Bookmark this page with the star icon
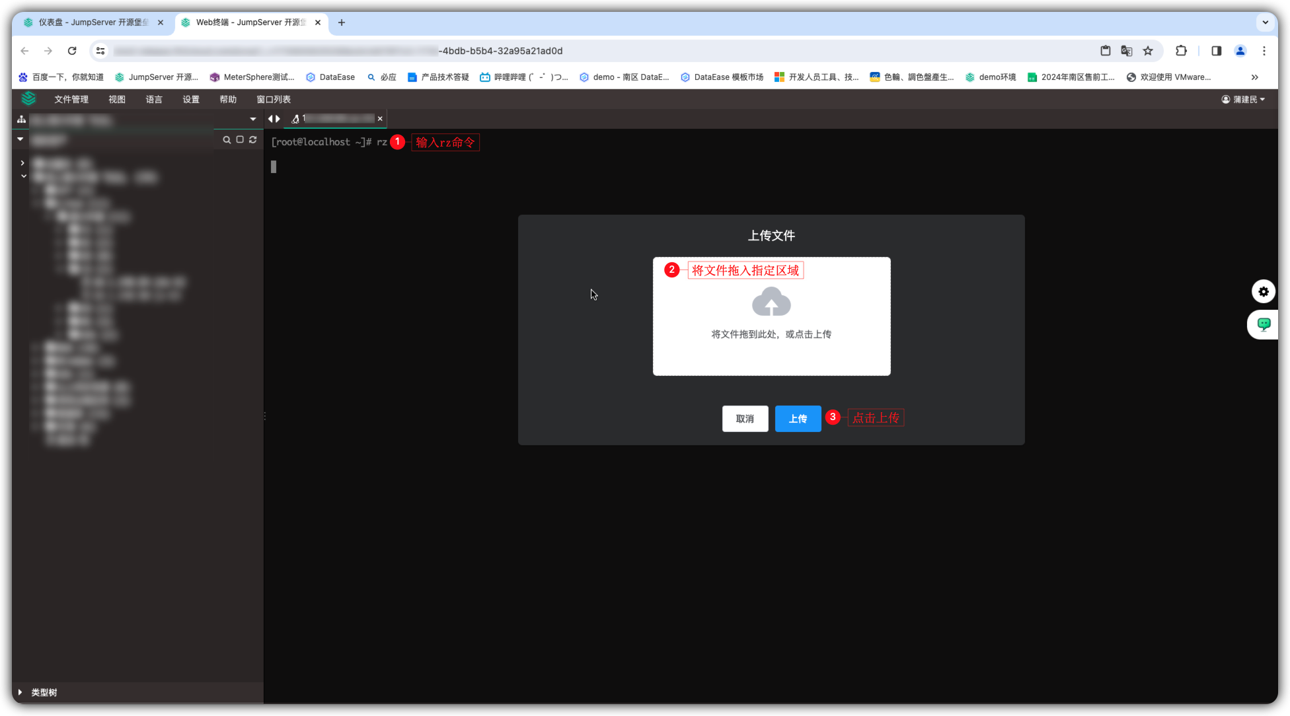1290x716 pixels. click(x=1148, y=51)
